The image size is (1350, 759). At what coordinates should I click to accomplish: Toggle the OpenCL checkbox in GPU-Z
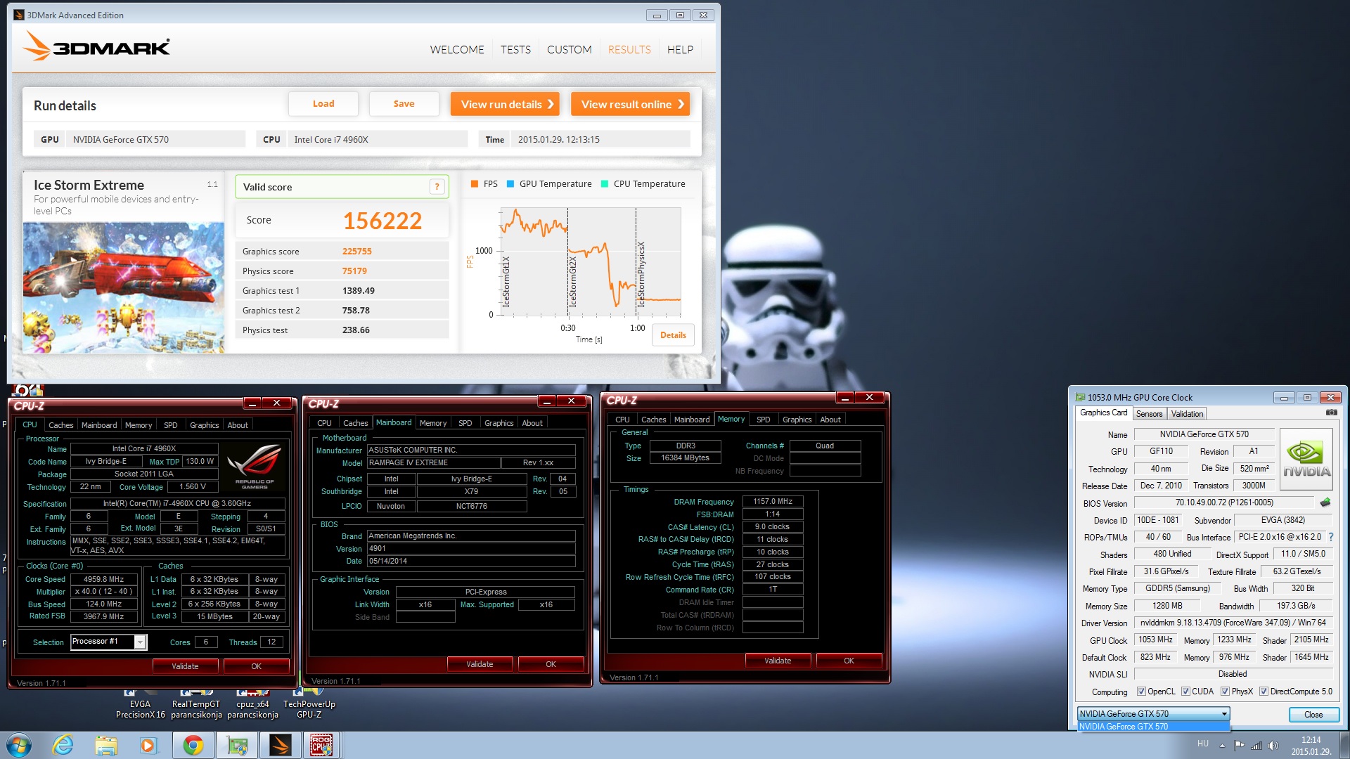click(1141, 692)
